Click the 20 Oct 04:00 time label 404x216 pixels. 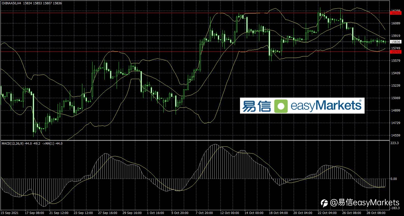pyautogui.click(x=303, y=213)
